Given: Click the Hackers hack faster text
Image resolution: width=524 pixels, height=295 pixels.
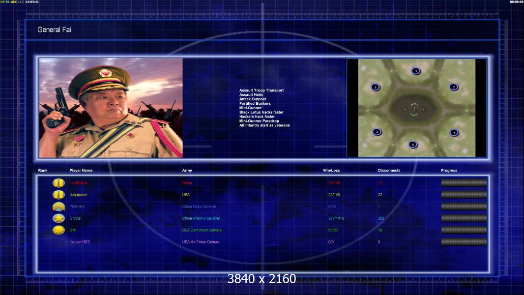Looking at the screenshot, I should coord(257,116).
